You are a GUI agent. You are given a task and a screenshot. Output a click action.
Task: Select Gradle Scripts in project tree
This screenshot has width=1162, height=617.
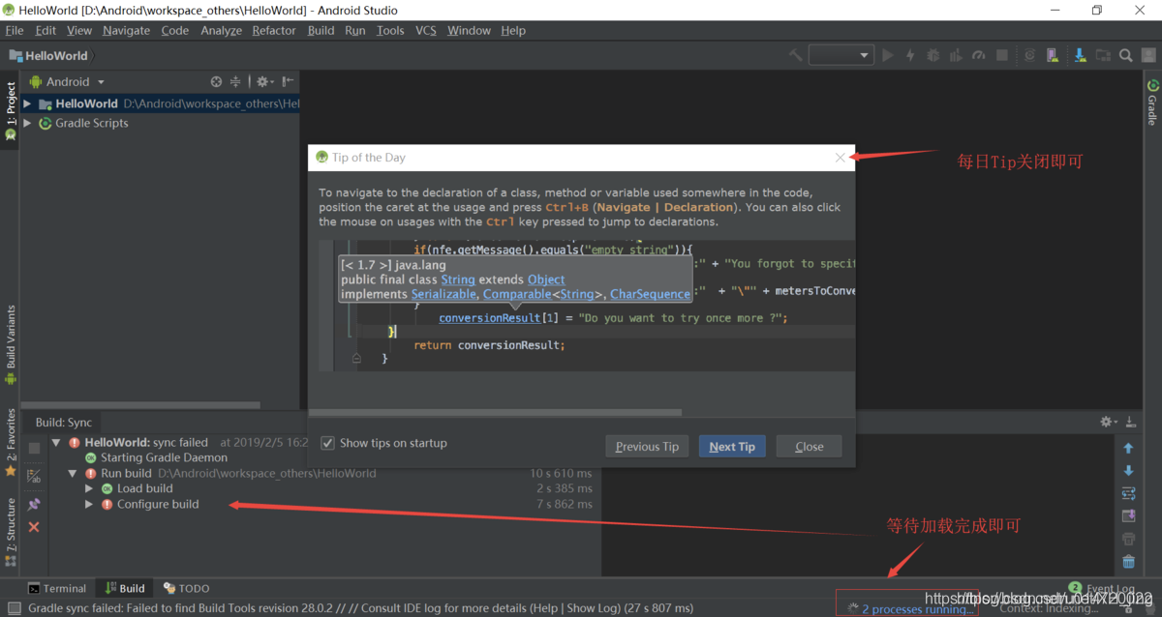(91, 123)
